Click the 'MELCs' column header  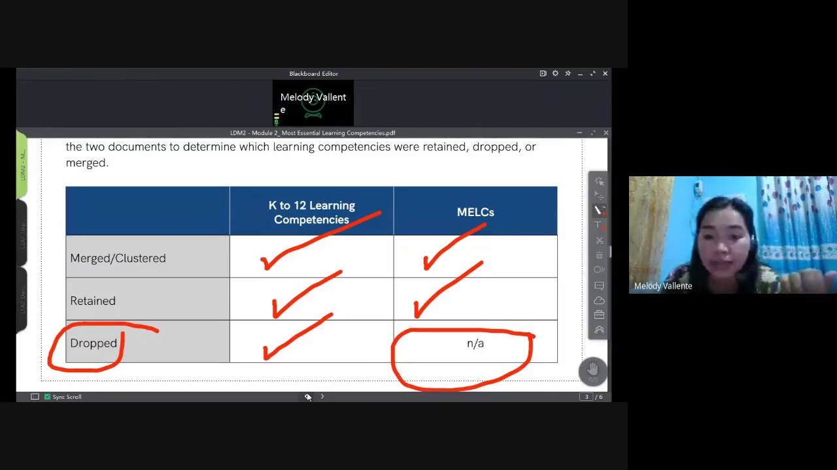pos(475,211)
